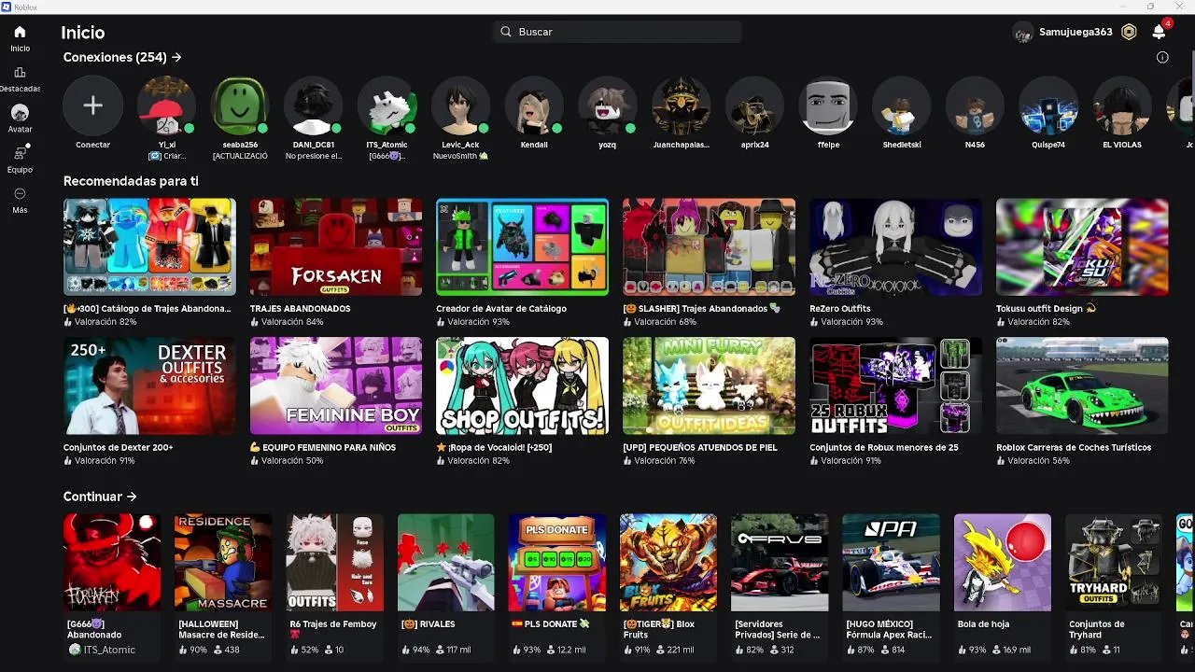Viewport: 1195px width, 672px height.
Task: Click the Recomendadas para ti heading
Action: click(131, 181)
